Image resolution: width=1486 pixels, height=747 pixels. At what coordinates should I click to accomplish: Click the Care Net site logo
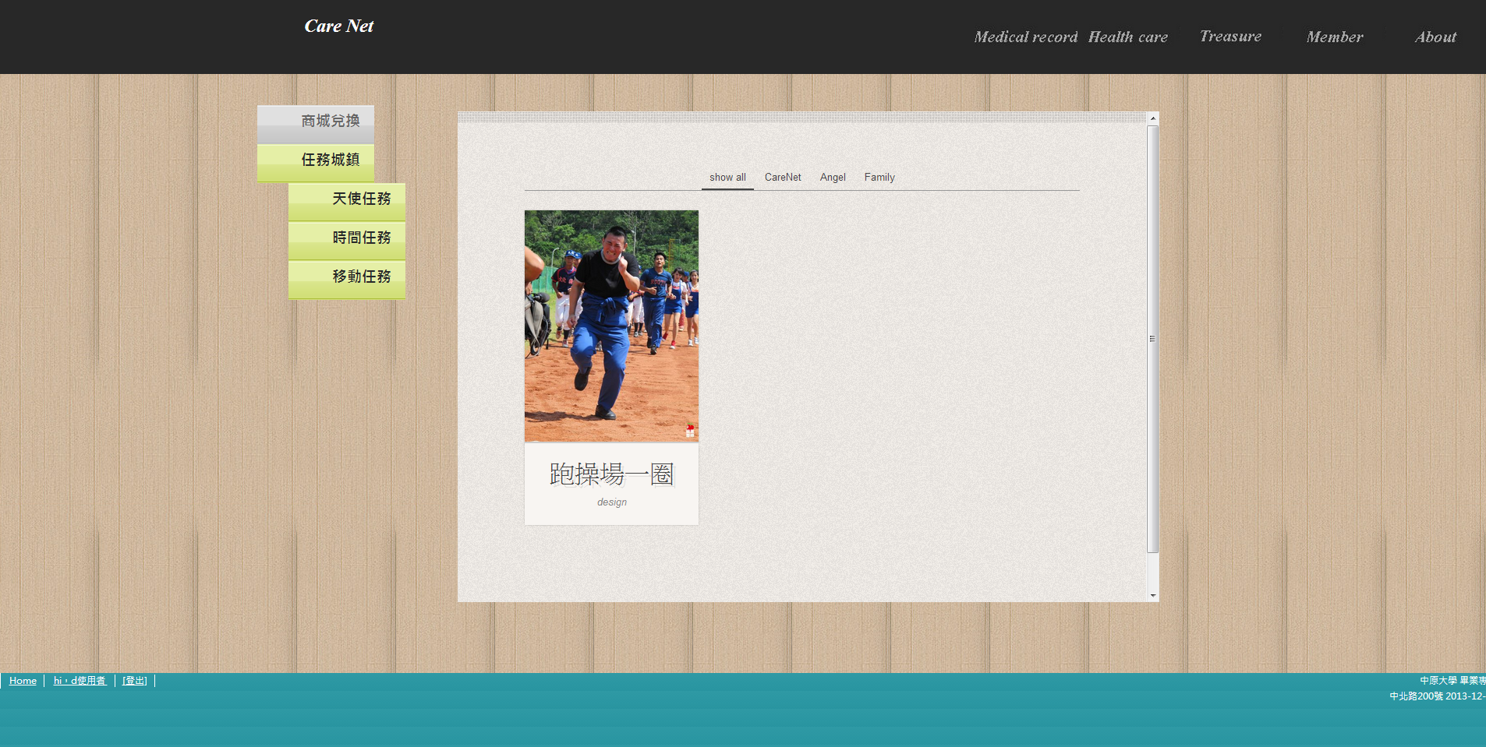point(338,26)
